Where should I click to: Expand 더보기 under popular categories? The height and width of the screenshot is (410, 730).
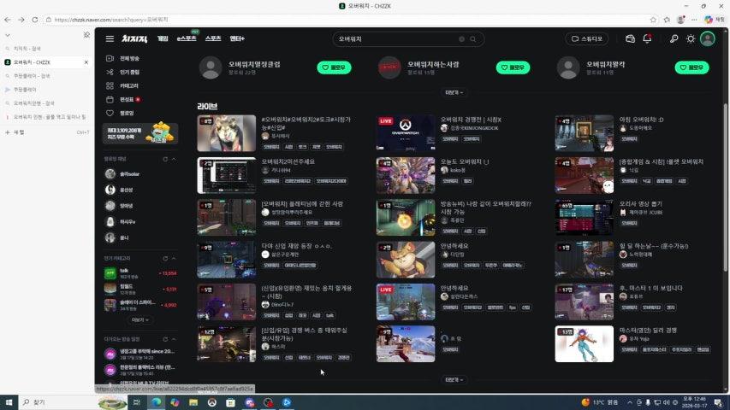point(139,319)
